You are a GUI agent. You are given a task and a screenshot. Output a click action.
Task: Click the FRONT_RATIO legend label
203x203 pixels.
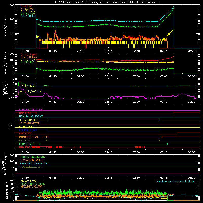(x=29, y=181)
